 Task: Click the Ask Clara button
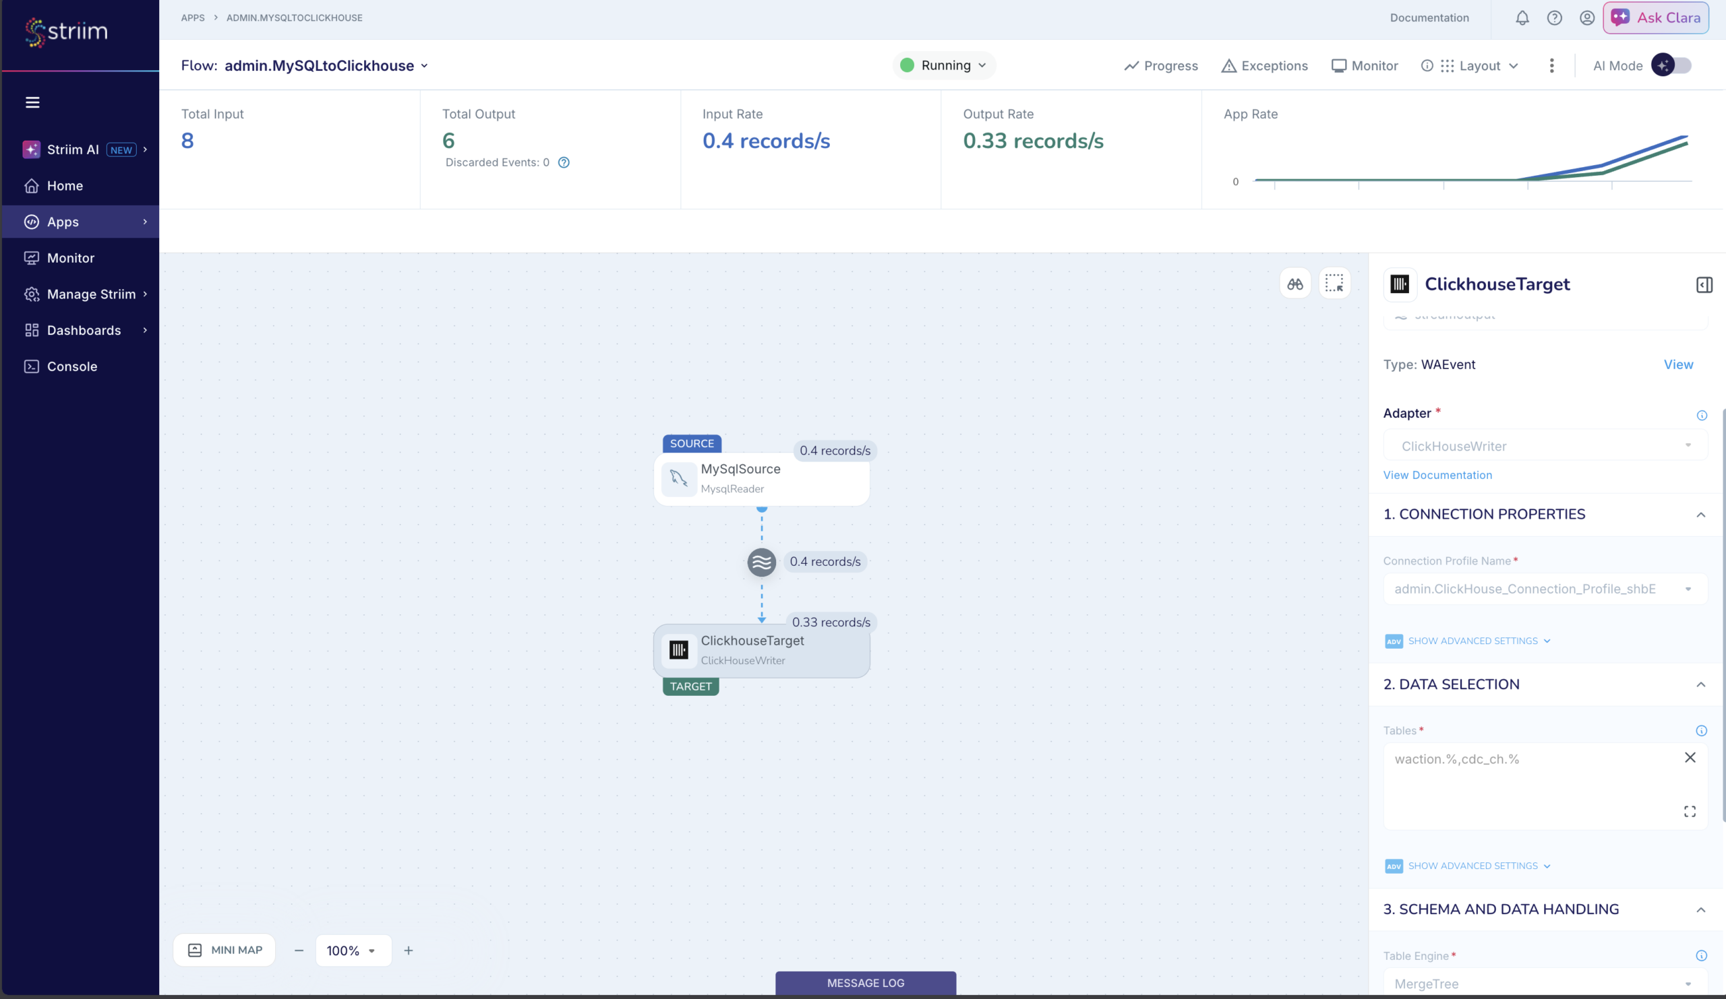(1655, 18)
